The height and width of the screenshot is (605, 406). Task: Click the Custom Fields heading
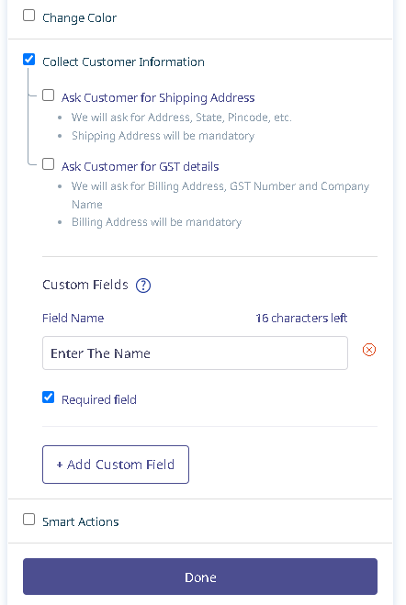pos(85,285)
